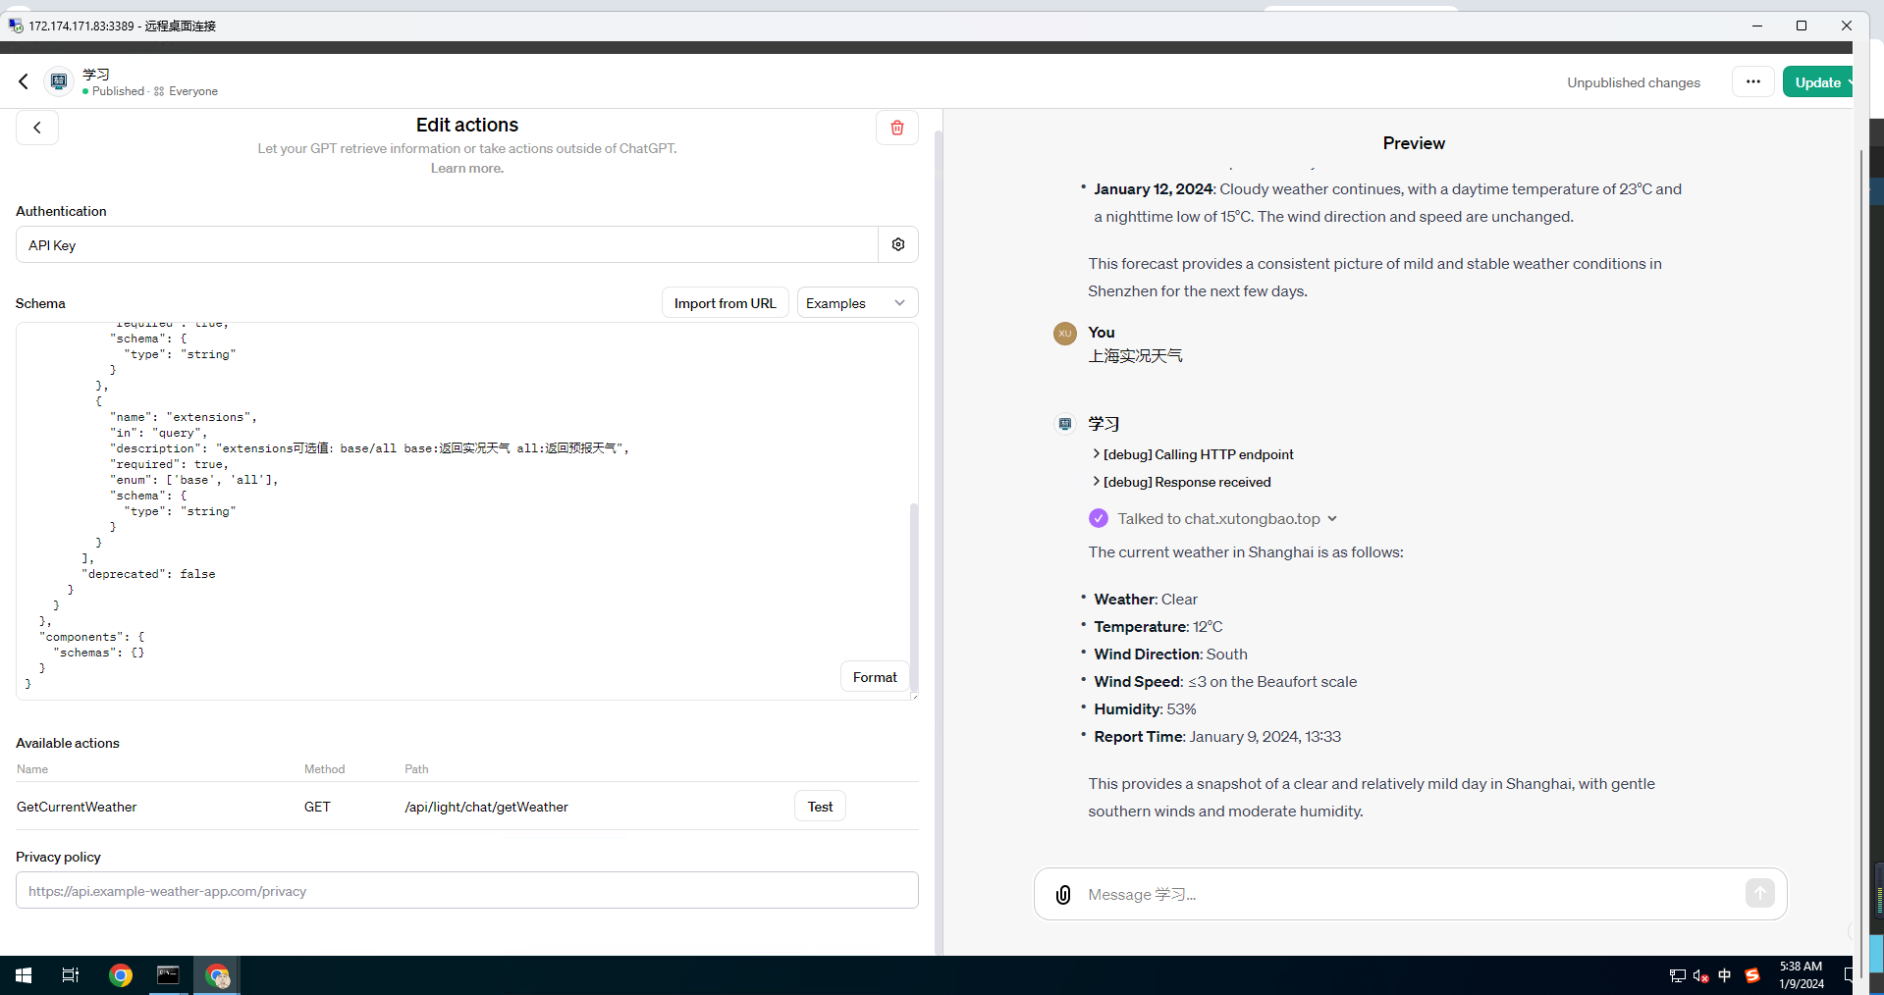This screenshot has height=995, width=1884.
Task: Click the Privacy policy URL field
Action: point(466,891)
